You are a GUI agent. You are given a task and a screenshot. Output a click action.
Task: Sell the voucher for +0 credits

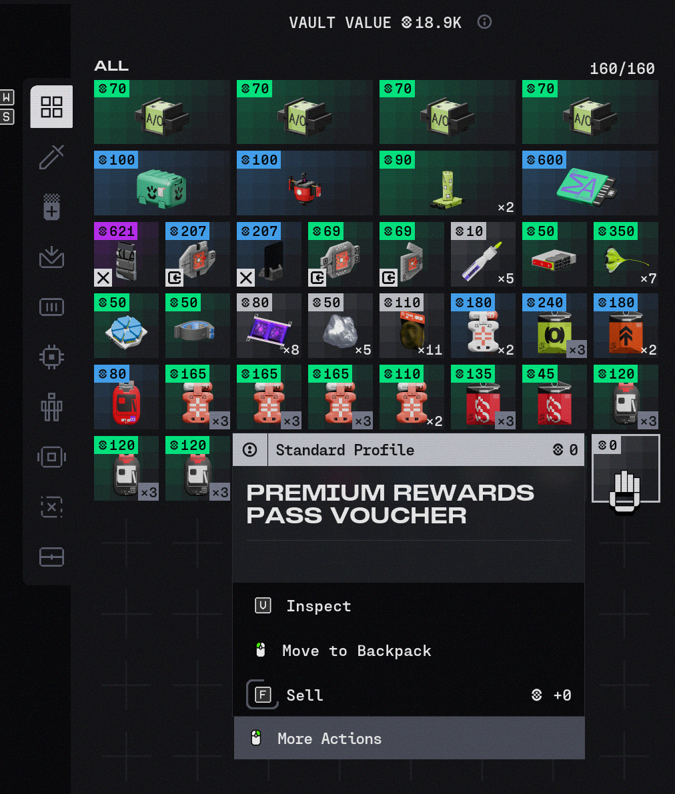click(x=408, y=695)
